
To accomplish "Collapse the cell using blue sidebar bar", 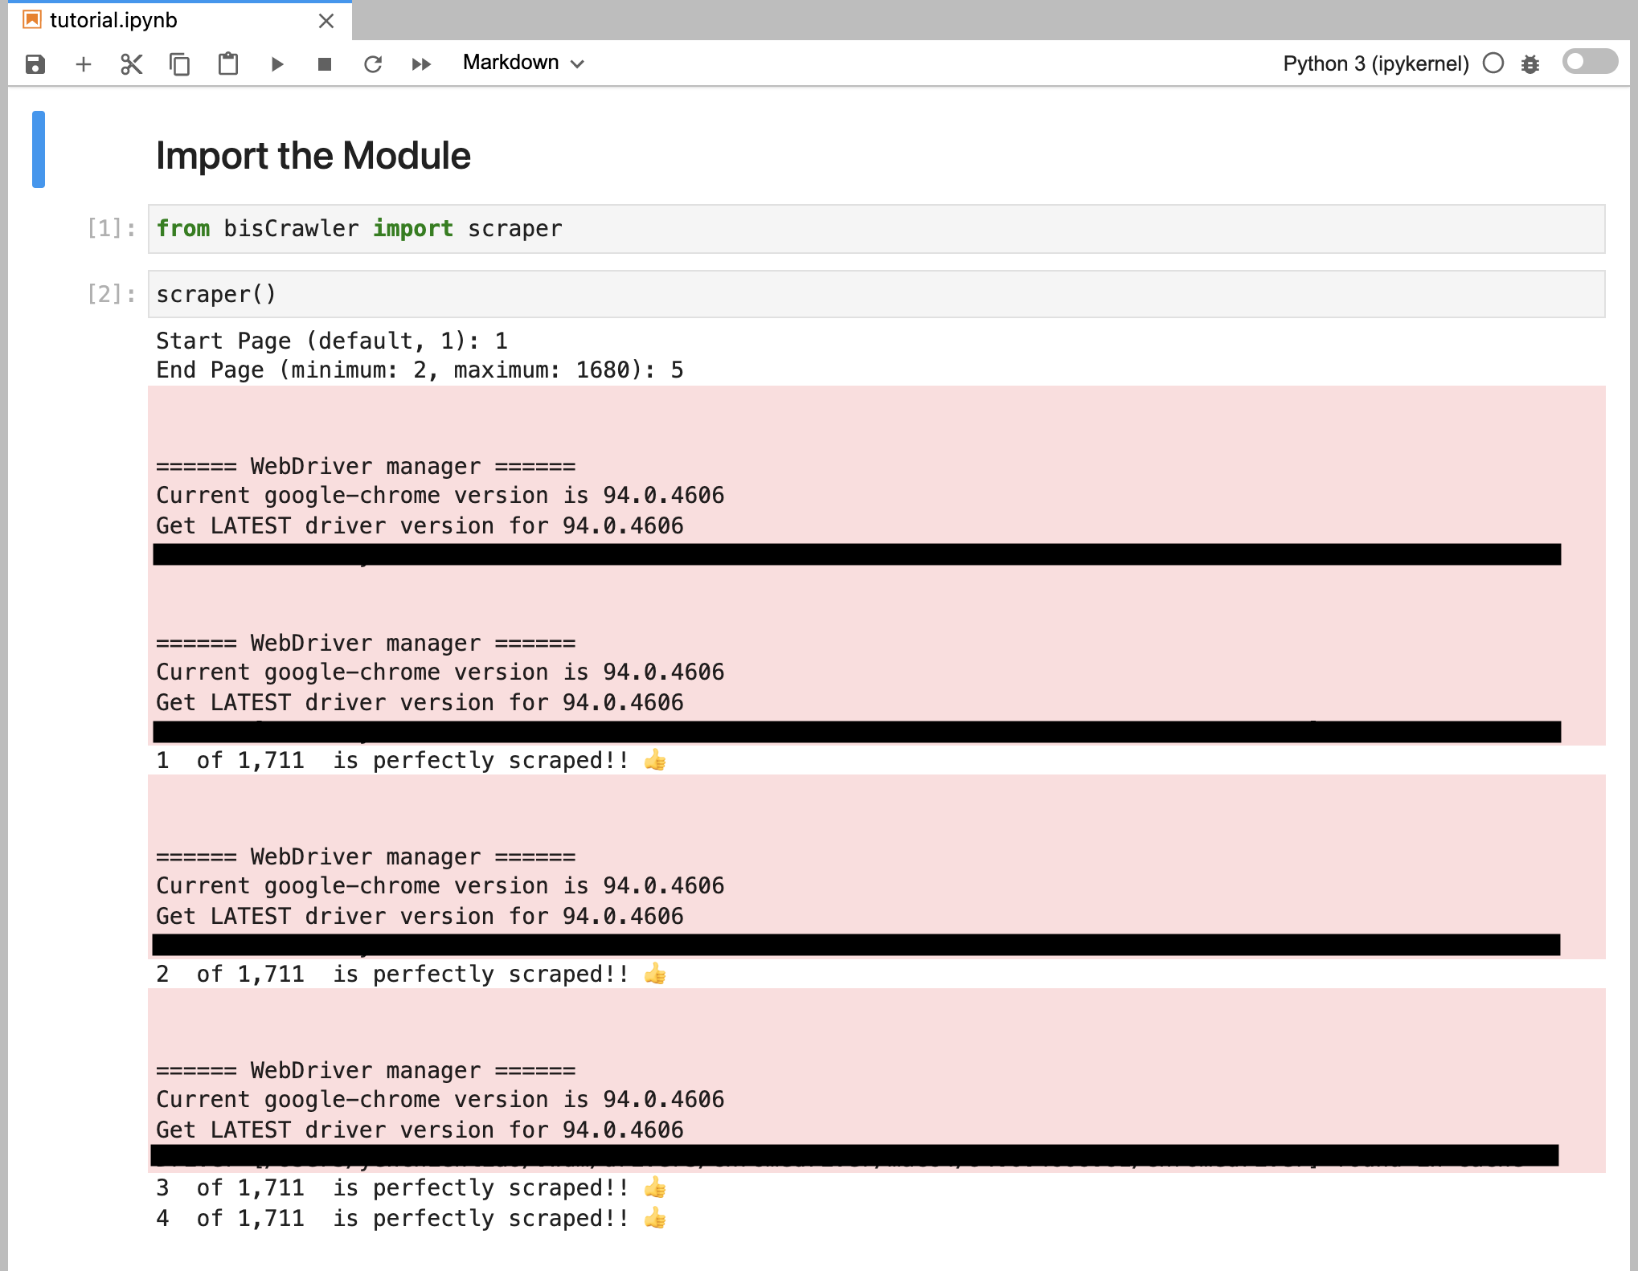I will (39, 149).
